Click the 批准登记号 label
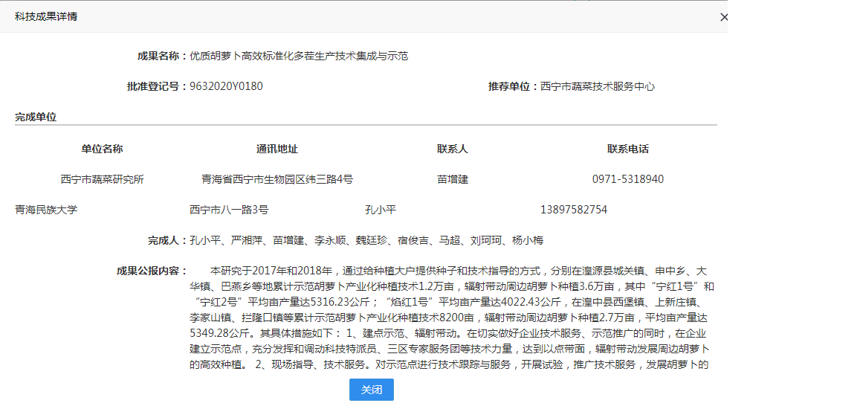The height and width of the screenshot is (409, 860). click(x=157, y=86)
